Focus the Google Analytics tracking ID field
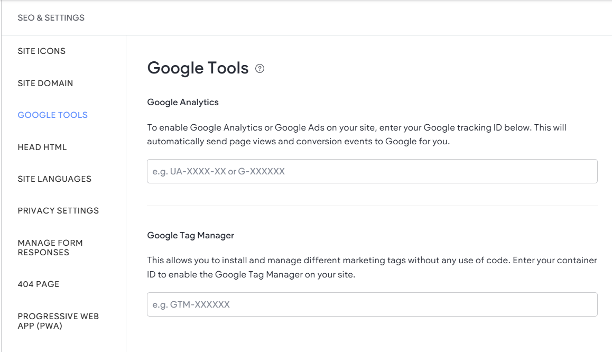612x352 pixels. [x=372, y=171]
